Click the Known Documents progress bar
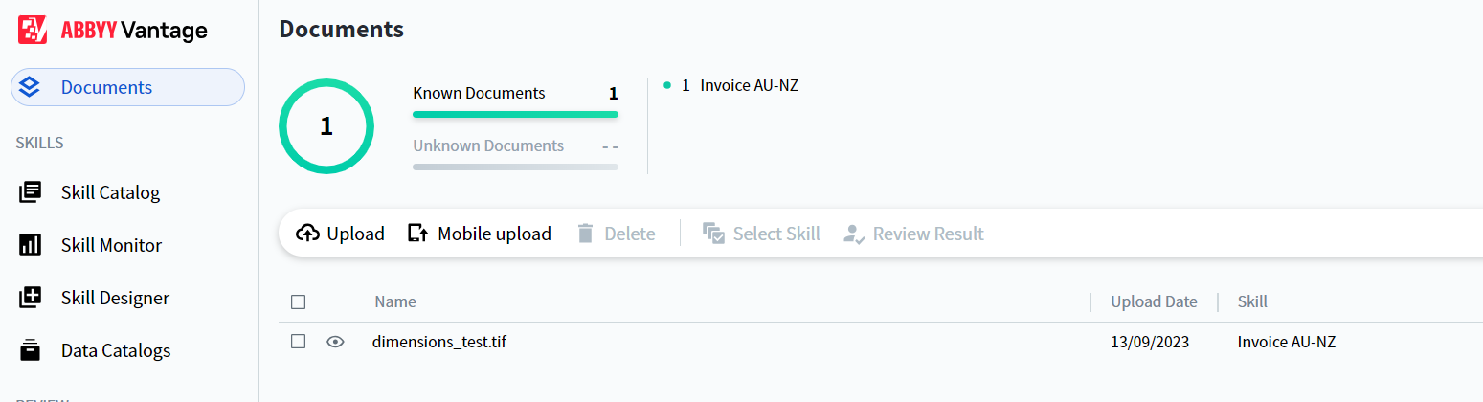 pos(515,115)
